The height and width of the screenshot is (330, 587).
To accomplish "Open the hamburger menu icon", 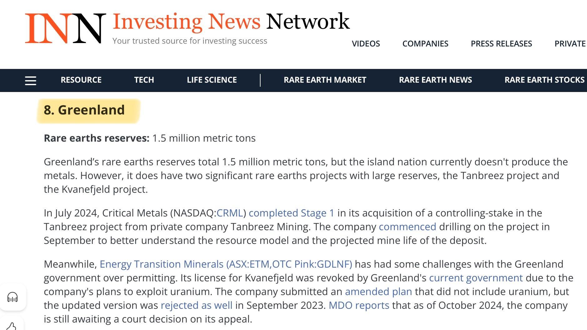I will (x=31, y=81).
